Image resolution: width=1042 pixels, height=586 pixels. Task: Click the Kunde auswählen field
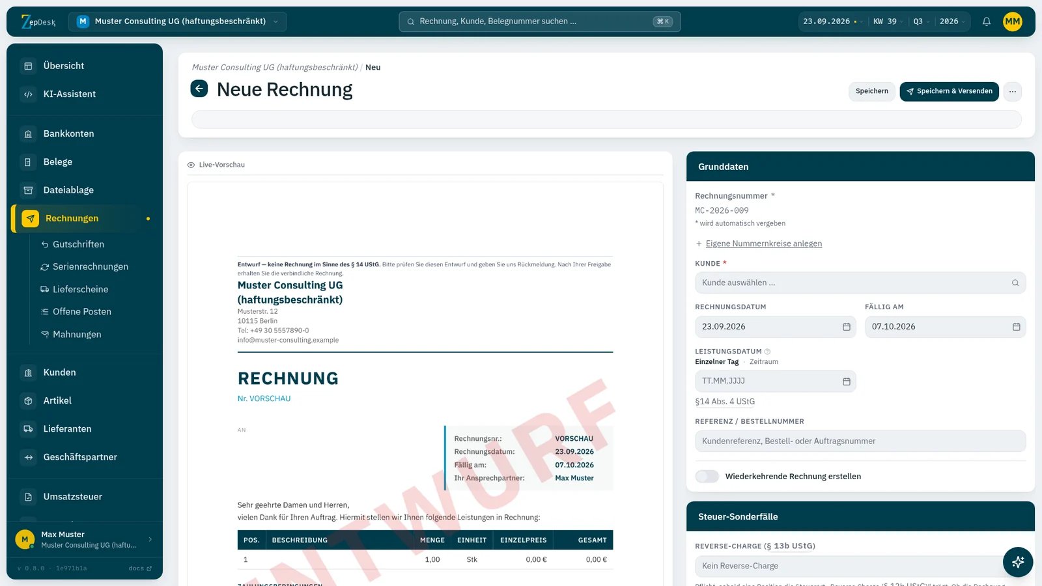click(x=860, y=283)
